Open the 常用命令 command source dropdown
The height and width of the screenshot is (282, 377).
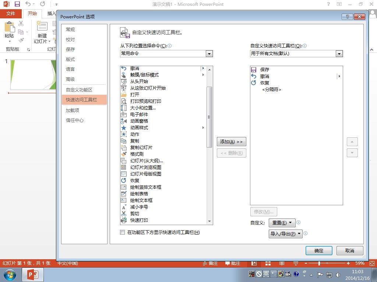coord(209,54)
